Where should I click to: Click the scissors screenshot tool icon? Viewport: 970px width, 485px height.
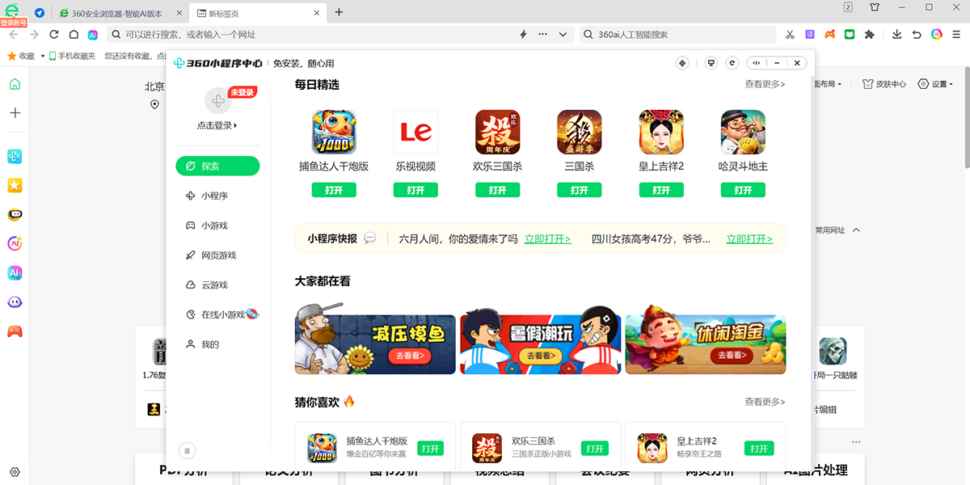[x=790, y=35]
